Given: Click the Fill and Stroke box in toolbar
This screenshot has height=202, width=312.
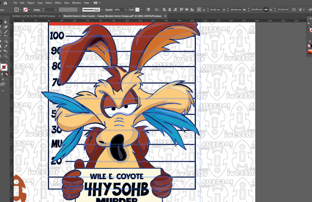Looking at the screenshot, I should (3, 67).
